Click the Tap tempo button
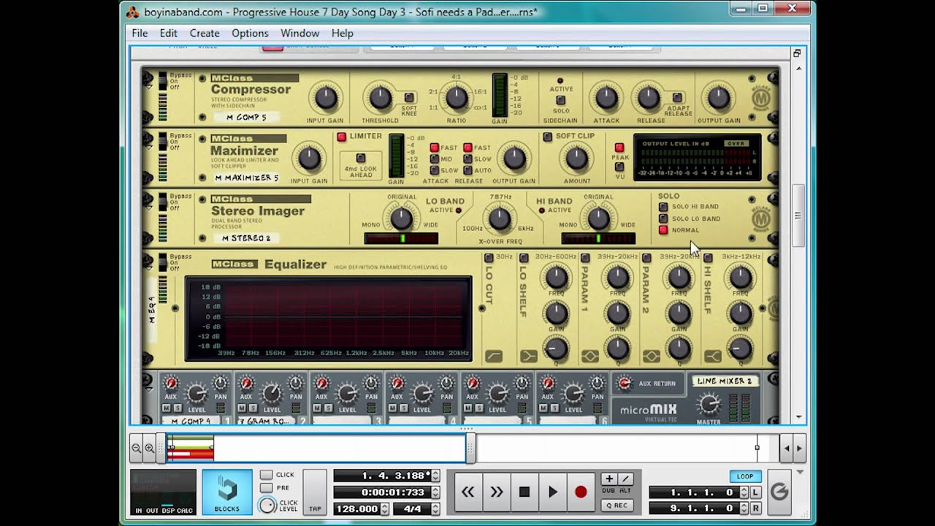935x526 pixels. point(315,492)
